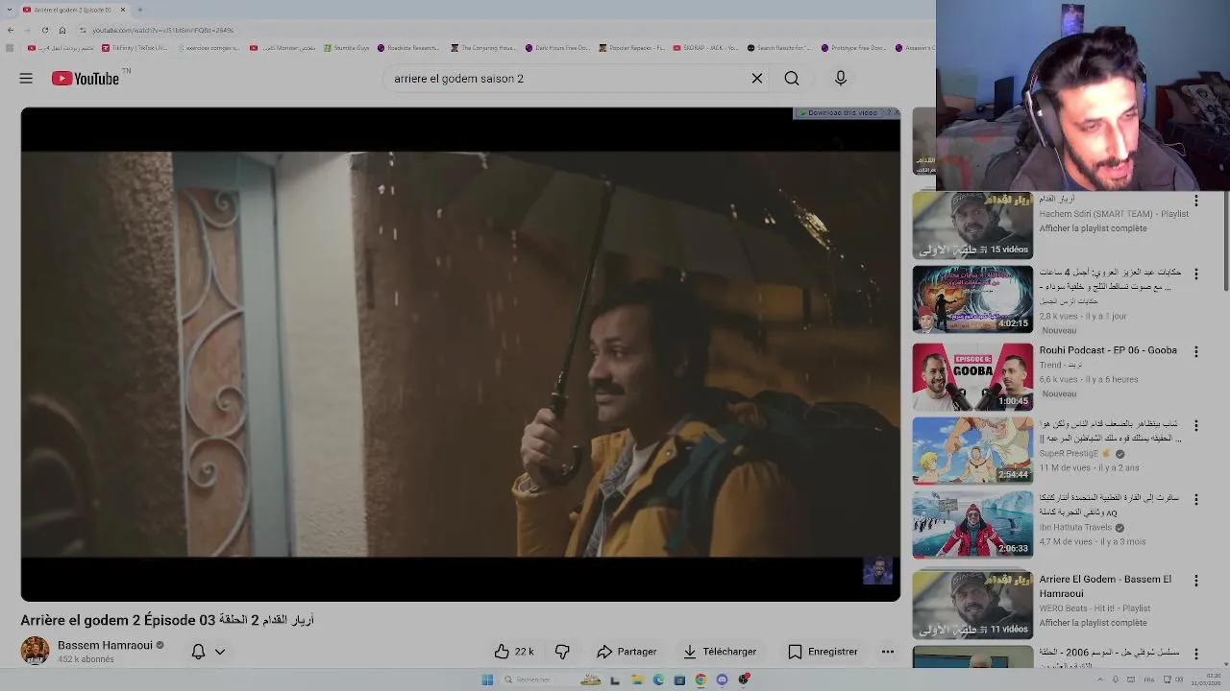This screenshot has width=1230, height=691.
Task: Dislike the video
Action: click(x=562, y=652)
